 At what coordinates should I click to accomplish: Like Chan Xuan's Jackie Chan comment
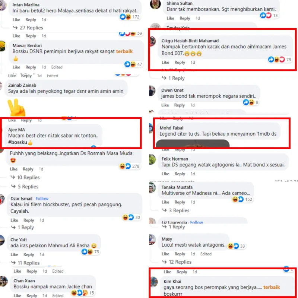pyautogui.click(x=17, y=295)
